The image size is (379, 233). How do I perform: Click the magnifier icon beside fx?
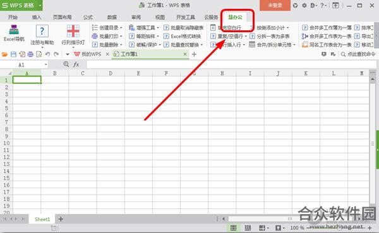66,64
